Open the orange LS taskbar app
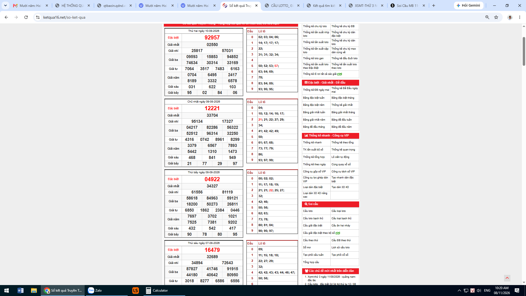 136,291
